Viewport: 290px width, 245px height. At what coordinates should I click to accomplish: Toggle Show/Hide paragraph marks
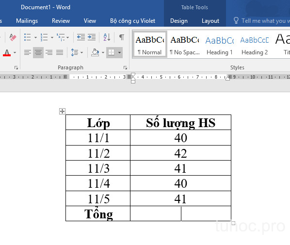[121, 37]
